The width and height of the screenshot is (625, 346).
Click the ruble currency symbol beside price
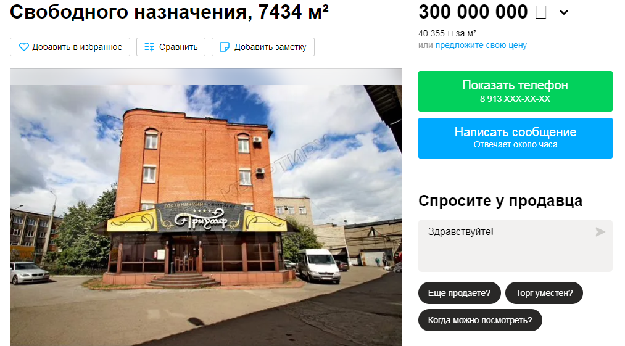tap(541, 12)
